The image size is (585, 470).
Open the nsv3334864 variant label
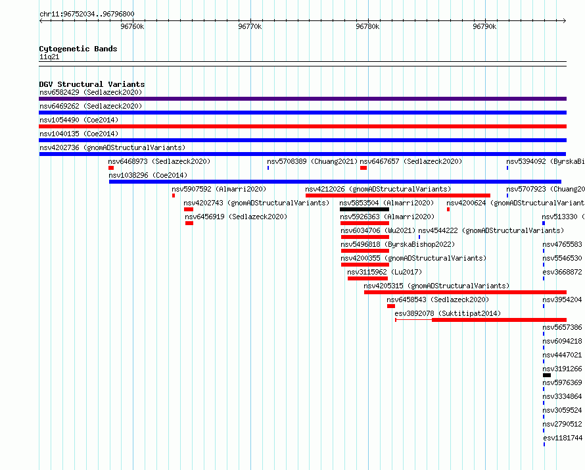[x=562, y=396]
